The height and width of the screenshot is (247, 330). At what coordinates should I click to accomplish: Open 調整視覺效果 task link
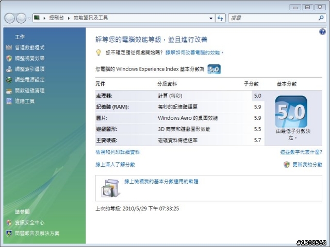tap(30, 58)
